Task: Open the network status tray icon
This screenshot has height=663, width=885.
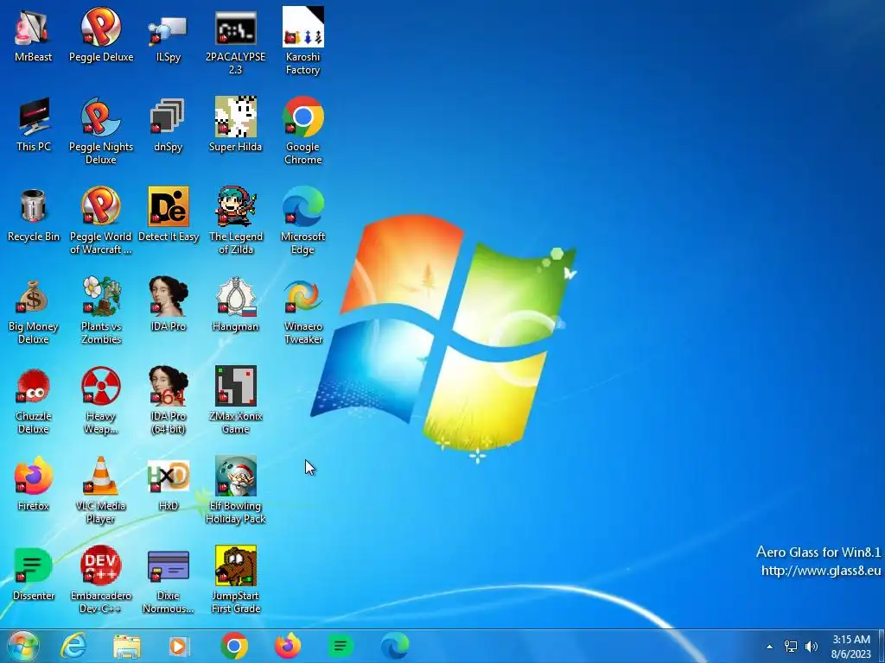Action: click(x=791, y=647)
